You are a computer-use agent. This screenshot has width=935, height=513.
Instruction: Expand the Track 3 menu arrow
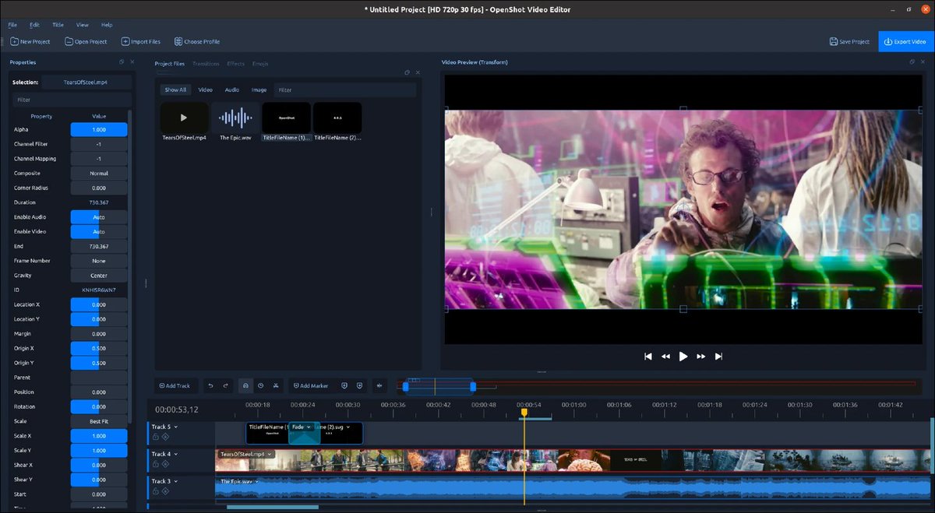pos(176,481)
